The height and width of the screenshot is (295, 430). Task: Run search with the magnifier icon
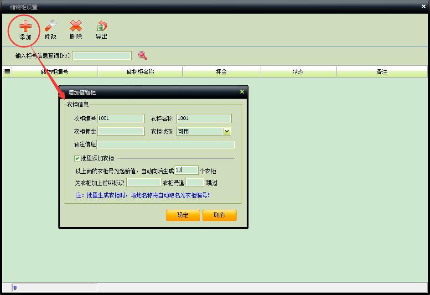pos(142,56)
